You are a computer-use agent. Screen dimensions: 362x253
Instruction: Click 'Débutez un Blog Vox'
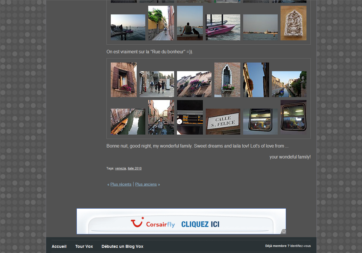(x=122, y=246)
